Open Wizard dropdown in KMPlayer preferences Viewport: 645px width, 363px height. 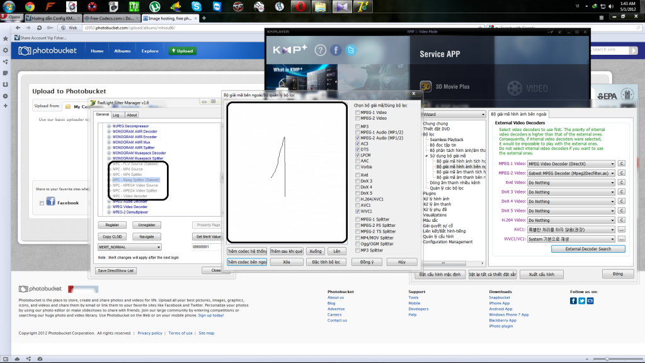click(454, 115)
